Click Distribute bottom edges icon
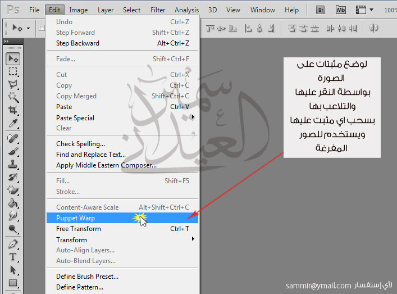 click(x=314, y=28)
